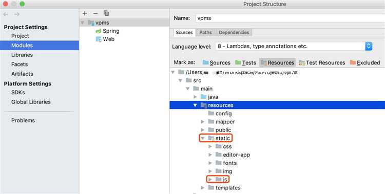The width and height of the screenshot is (385, 194).
Task: Select the editor-app folder label
Action: click(237, 155)
